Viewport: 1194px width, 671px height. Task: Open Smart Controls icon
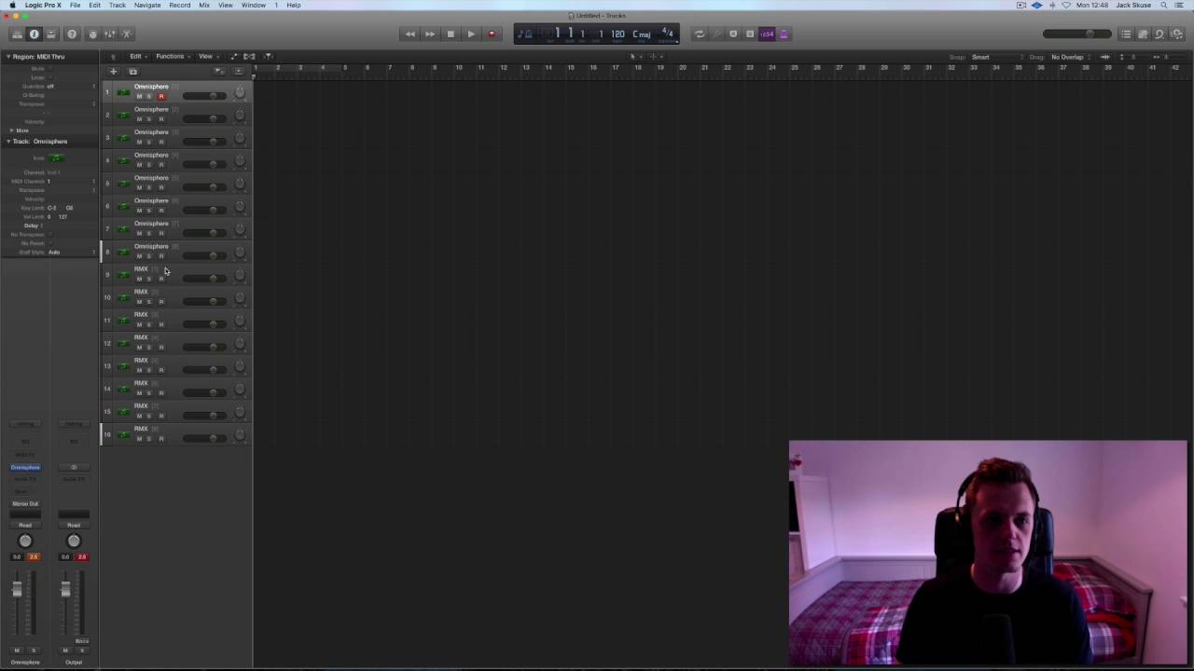coord(92,34)
